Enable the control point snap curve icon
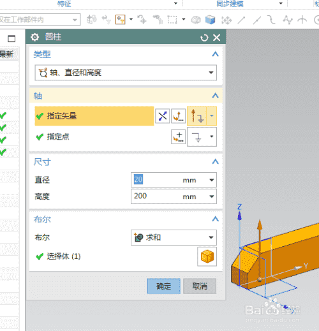The image size is (319, 331). point(271,20)
